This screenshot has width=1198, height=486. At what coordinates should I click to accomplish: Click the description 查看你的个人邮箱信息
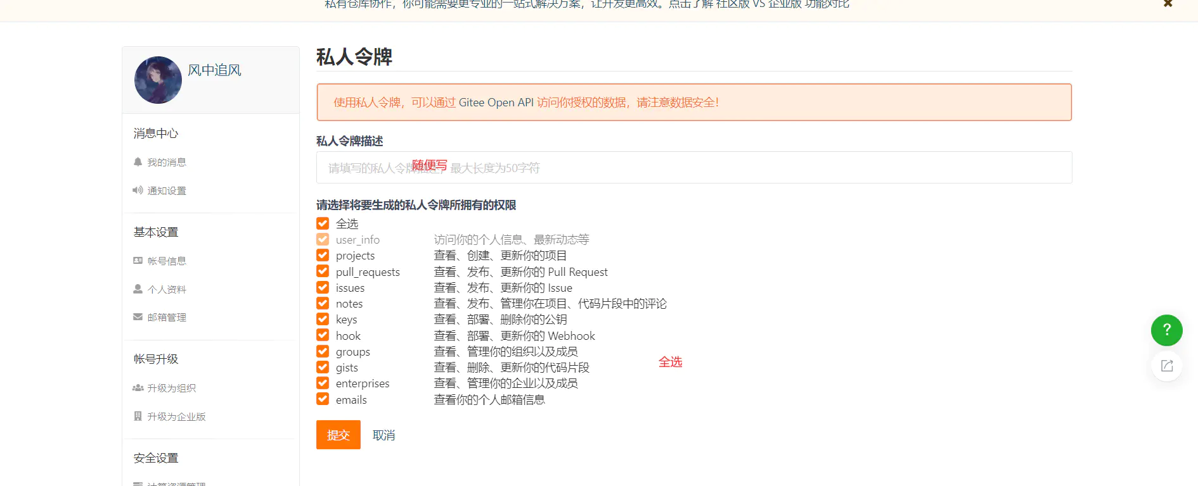[x=489, y=400]
